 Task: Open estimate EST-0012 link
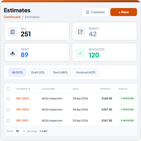point(23,110)
